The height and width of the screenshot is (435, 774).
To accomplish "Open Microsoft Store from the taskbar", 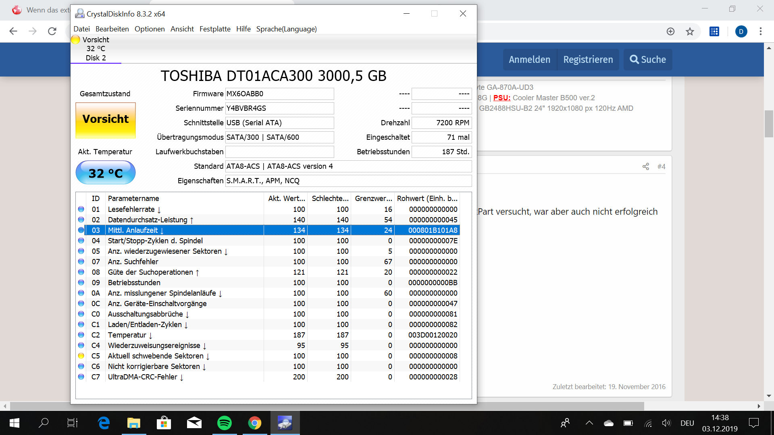I will 164,423.
